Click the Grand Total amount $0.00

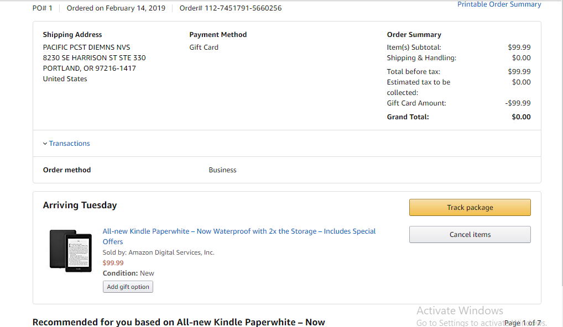pyautogui.click(x=521, y=117)
